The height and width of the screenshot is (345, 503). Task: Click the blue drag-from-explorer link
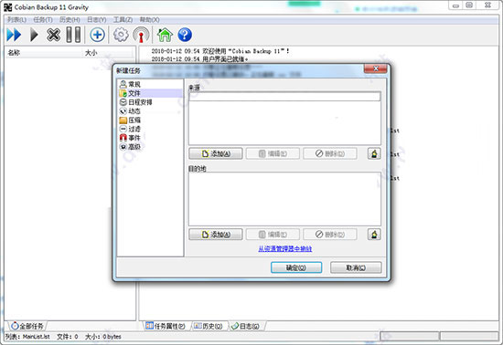[284, 248]
